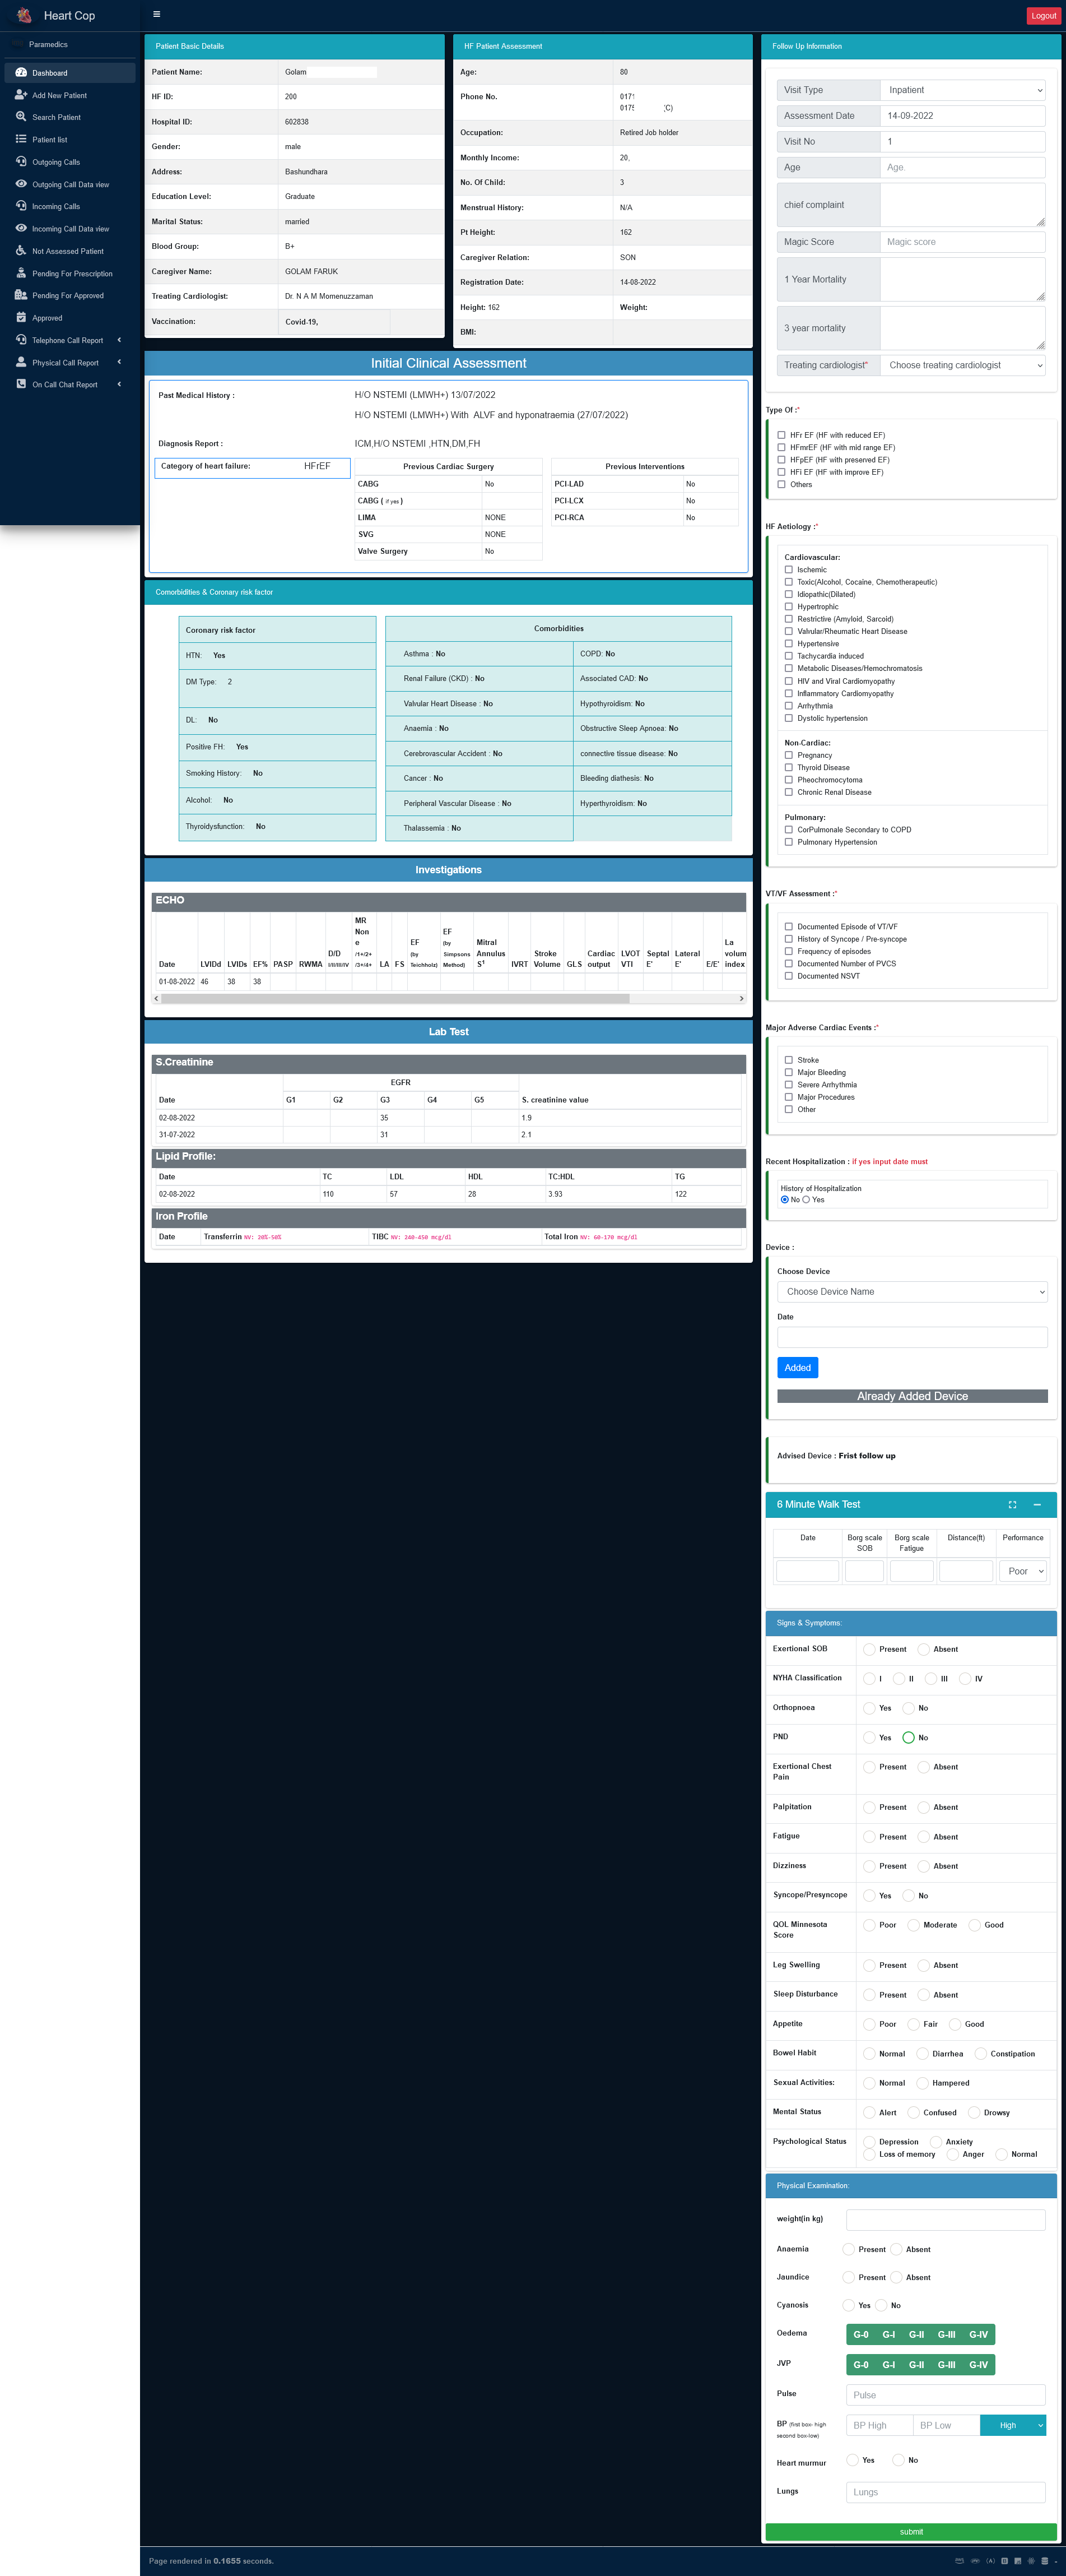The image size is (1066, 2576).
Task: Click the Logout button
Action: [1043, 16]
